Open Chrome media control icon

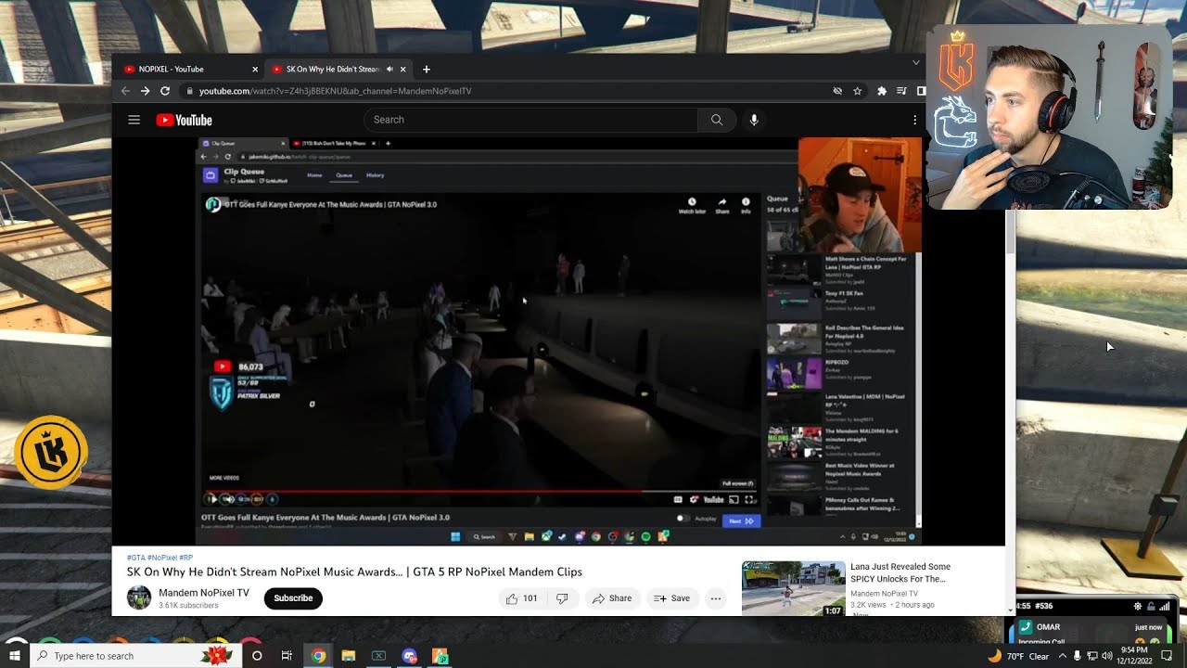[x=901, y=91]
